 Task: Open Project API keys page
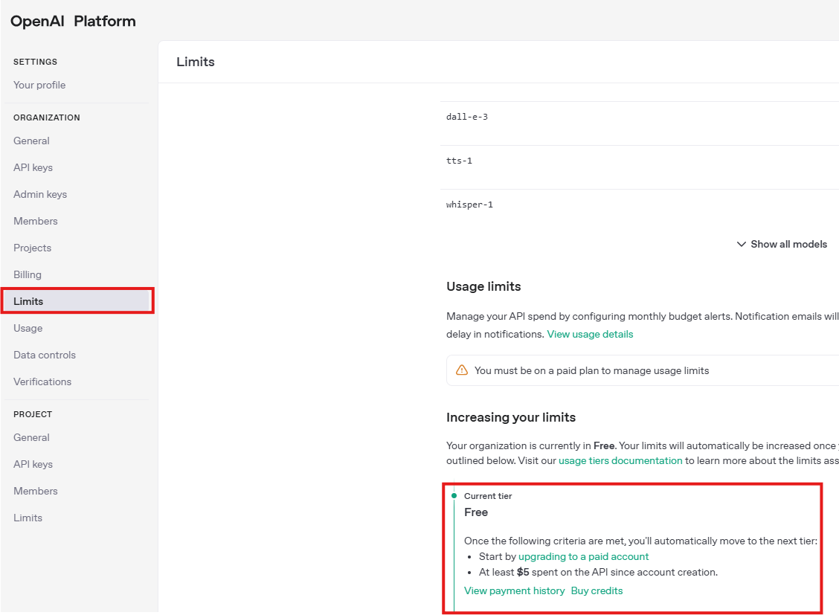33,464
